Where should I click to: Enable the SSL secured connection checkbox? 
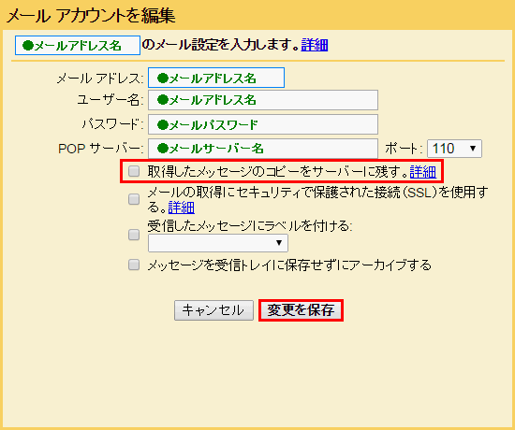click(134, 199)
